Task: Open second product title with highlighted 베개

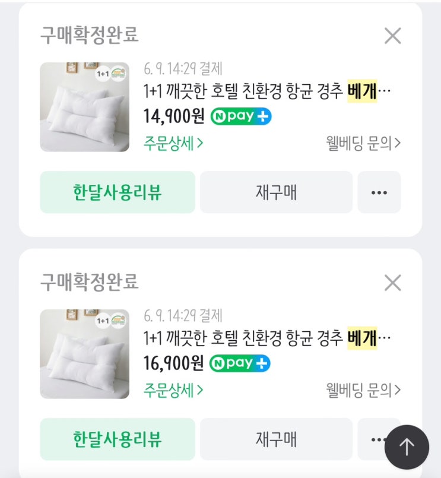Action: 267,338
